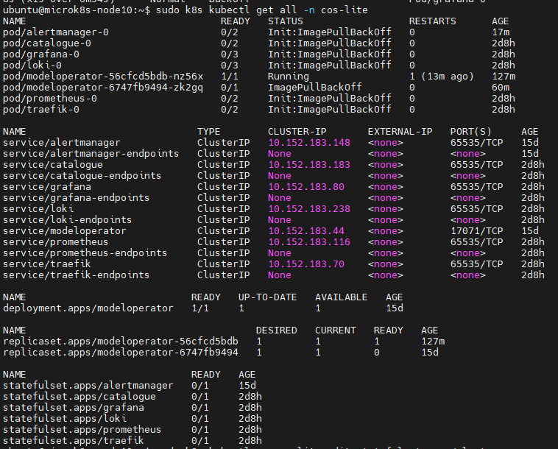Click the CURRENT column header
The image size is (558, 449).
click(336, 330)
